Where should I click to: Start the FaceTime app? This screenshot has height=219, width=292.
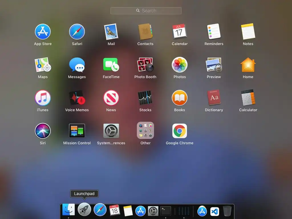point(111,65)
